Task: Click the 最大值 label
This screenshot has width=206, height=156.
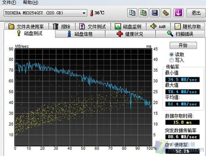Action: click(x=172, y=85)
